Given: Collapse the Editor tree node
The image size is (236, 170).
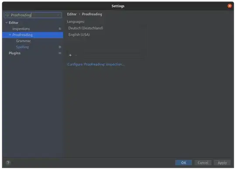Looking at the screenshot, I should tap(7, 23).
